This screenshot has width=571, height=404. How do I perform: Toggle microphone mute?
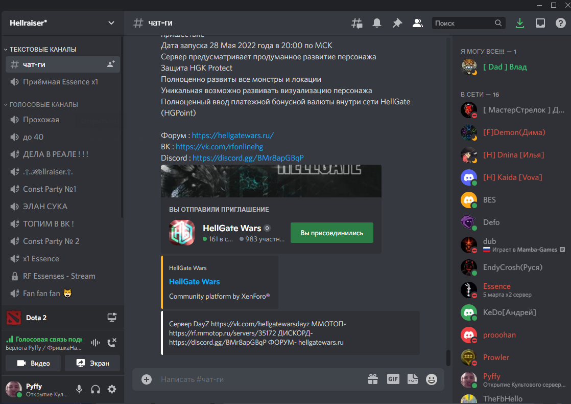point(79,389)
